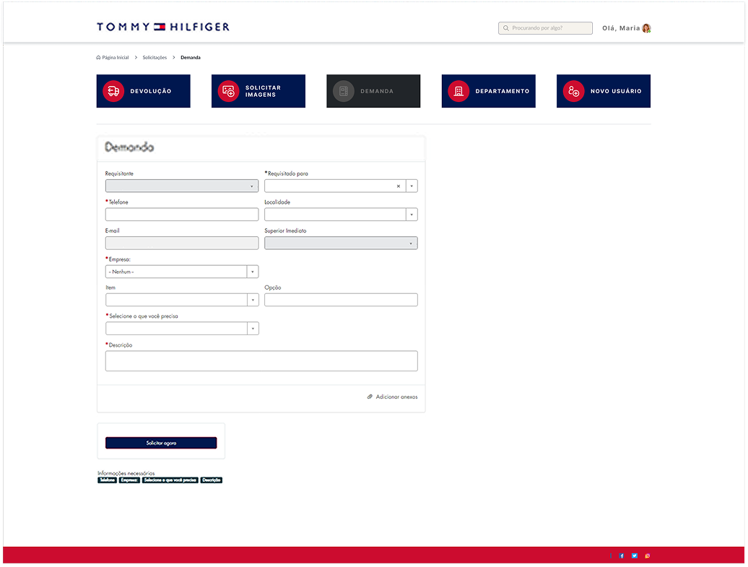The height and width of the screenshot is (567, 748).
Task: Click the 'Olá, Maria' greeting
Action: click(x=621, y=28)
